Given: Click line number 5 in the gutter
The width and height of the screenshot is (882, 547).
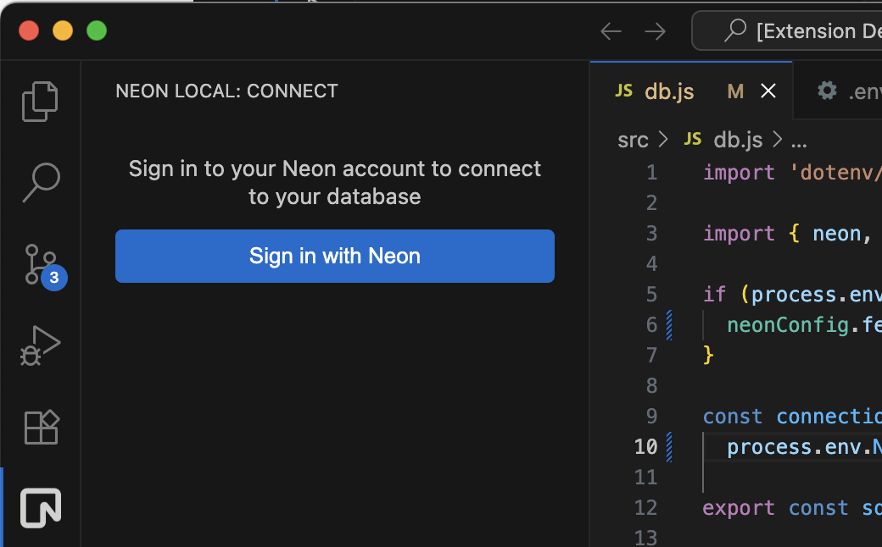Looking at the screenshot, I should (x=651, y=295).
